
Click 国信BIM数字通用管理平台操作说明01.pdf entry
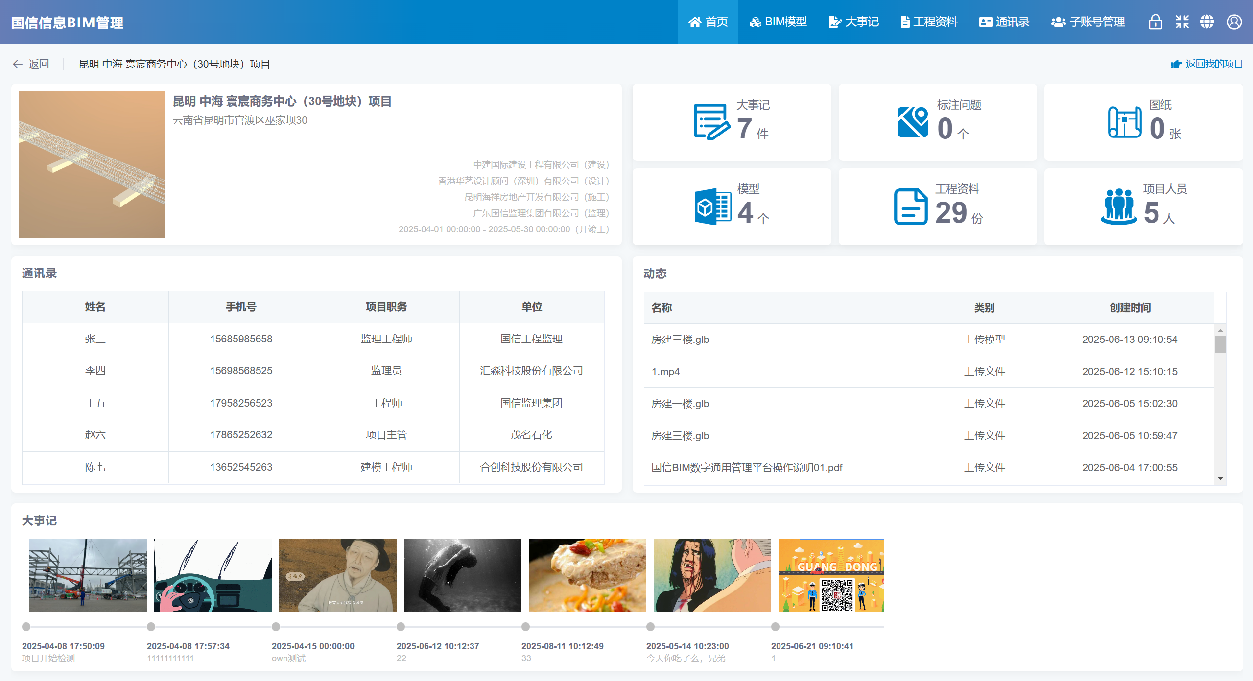[x=747, y=468]
